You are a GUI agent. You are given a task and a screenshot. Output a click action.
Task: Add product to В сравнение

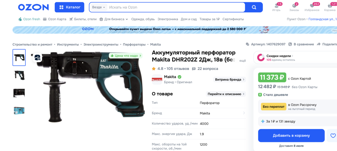tap(301, 44)
